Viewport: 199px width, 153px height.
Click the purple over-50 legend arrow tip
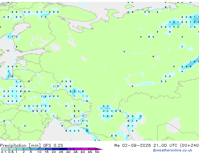click(99, 149)
